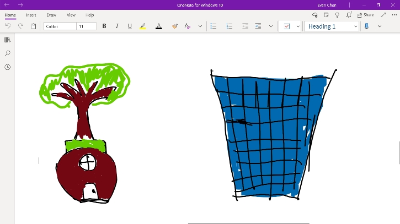Click the search magnifier in sidebar
This screenshot has height=224, width=400.
tap(7, 53)
